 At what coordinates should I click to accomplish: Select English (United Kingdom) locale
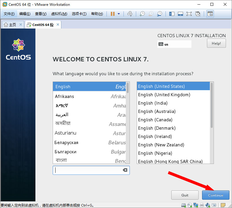click(164, 95)
